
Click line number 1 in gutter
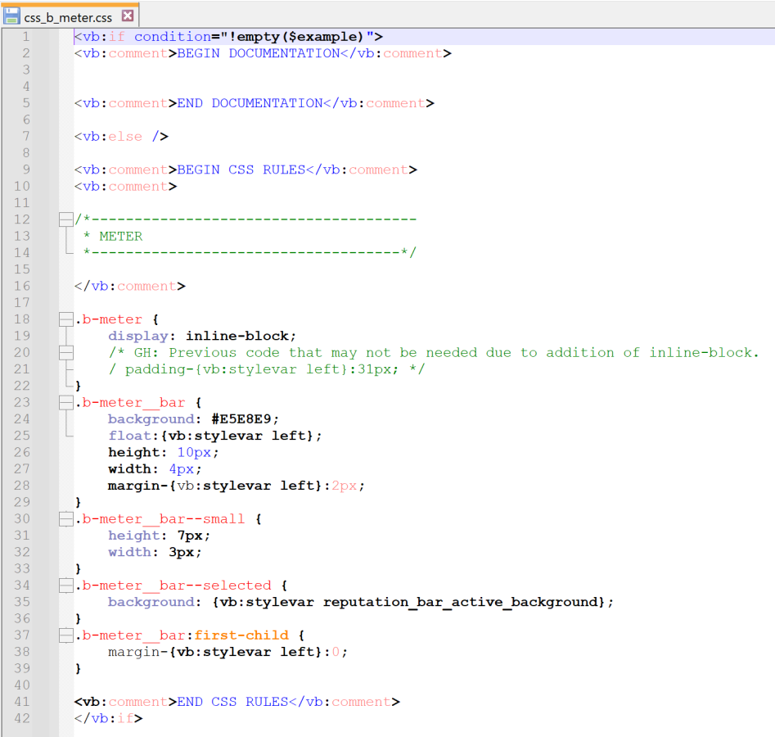25,37
